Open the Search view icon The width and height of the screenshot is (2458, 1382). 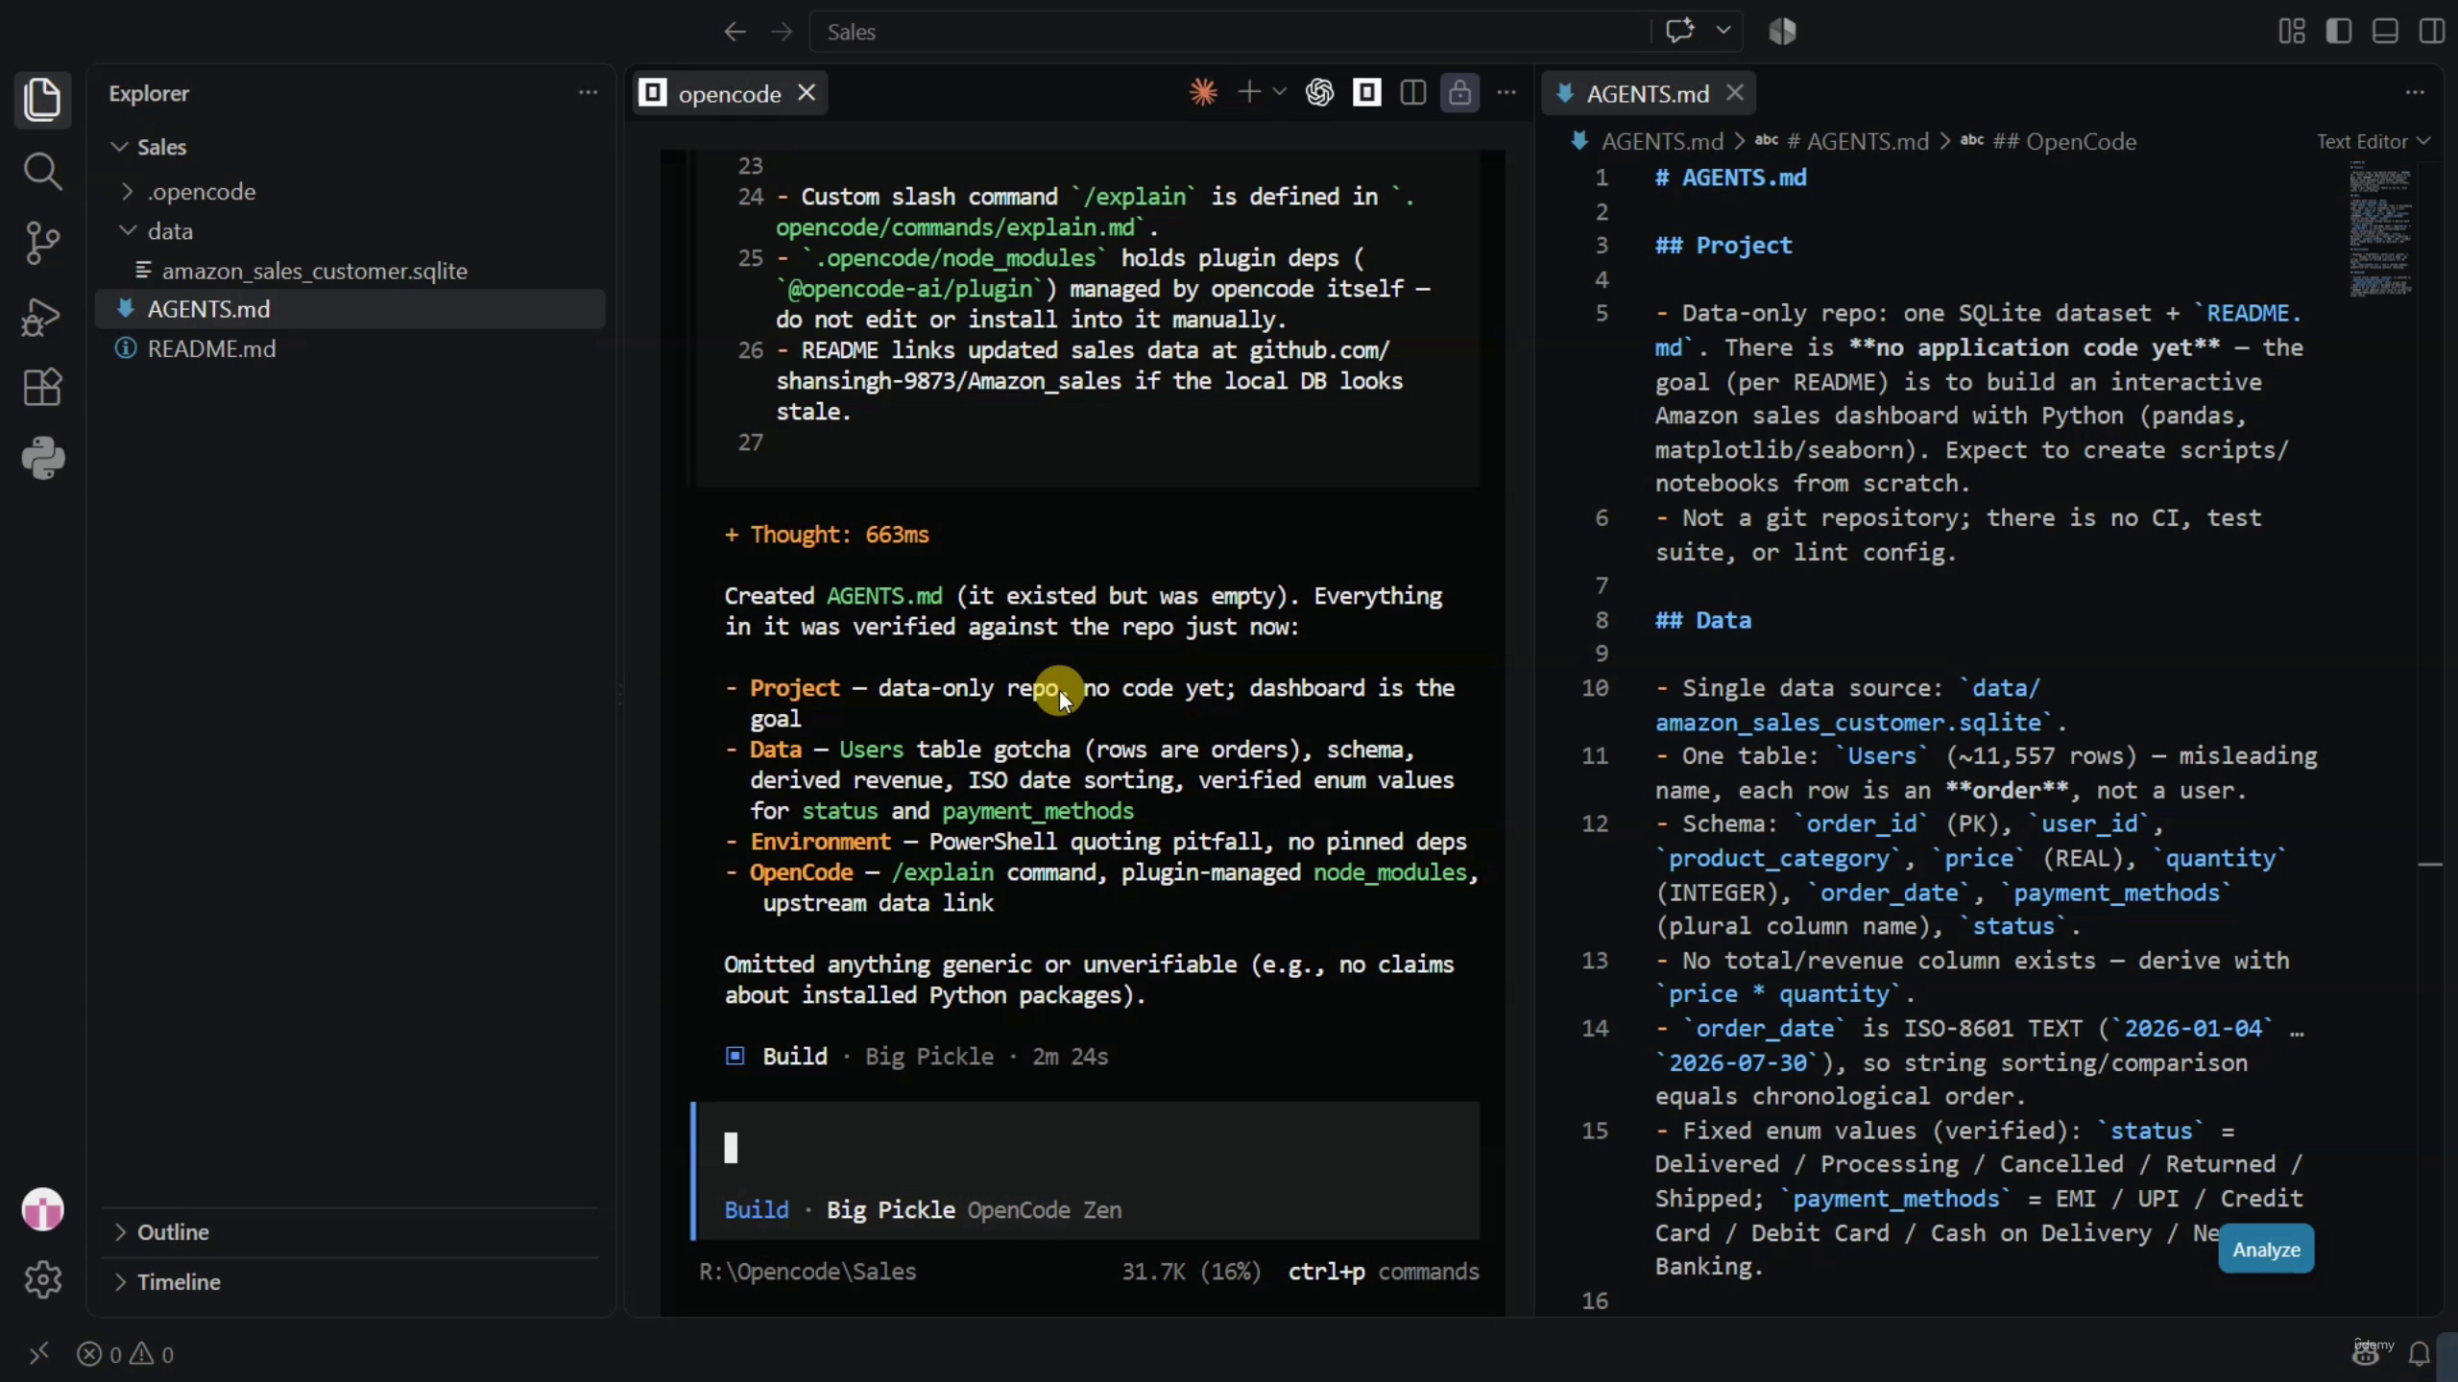[42, 172]
